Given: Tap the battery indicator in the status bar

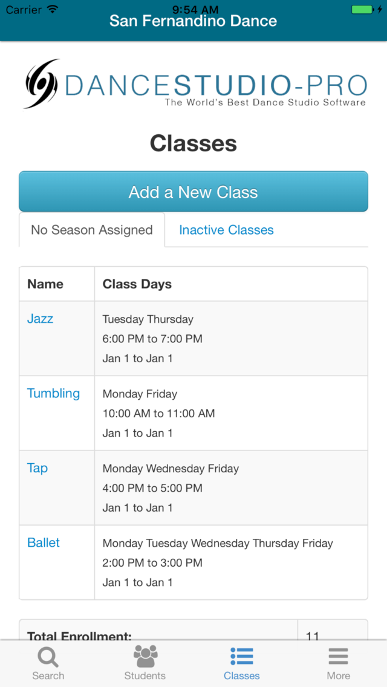Looking at the screenshot, I should (x=363, y=9).
